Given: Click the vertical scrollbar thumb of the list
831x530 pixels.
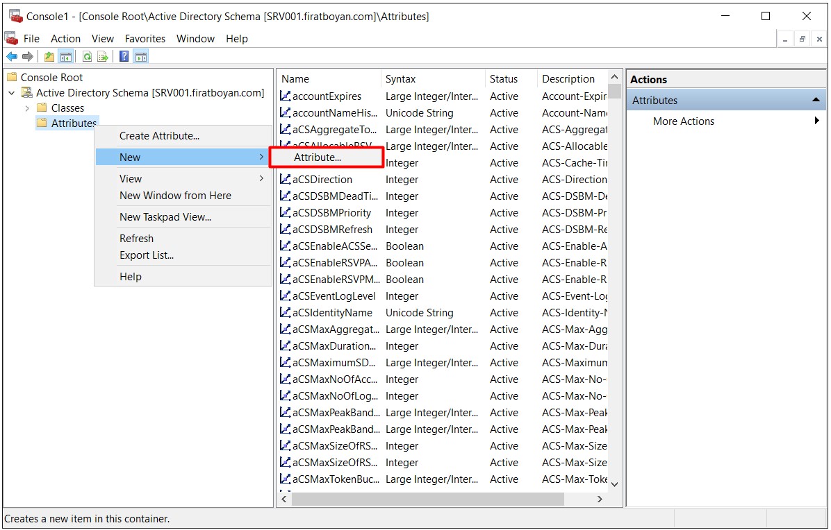Looking at the screenshot, I should click(615, 91).
